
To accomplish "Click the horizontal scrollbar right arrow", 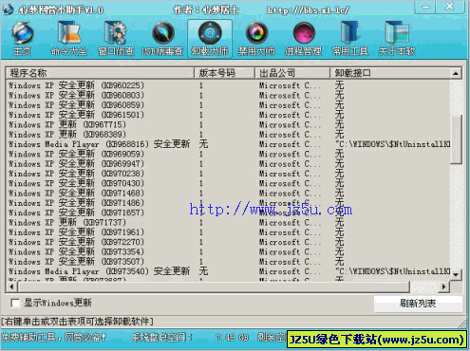I will (x=443, y=286).
